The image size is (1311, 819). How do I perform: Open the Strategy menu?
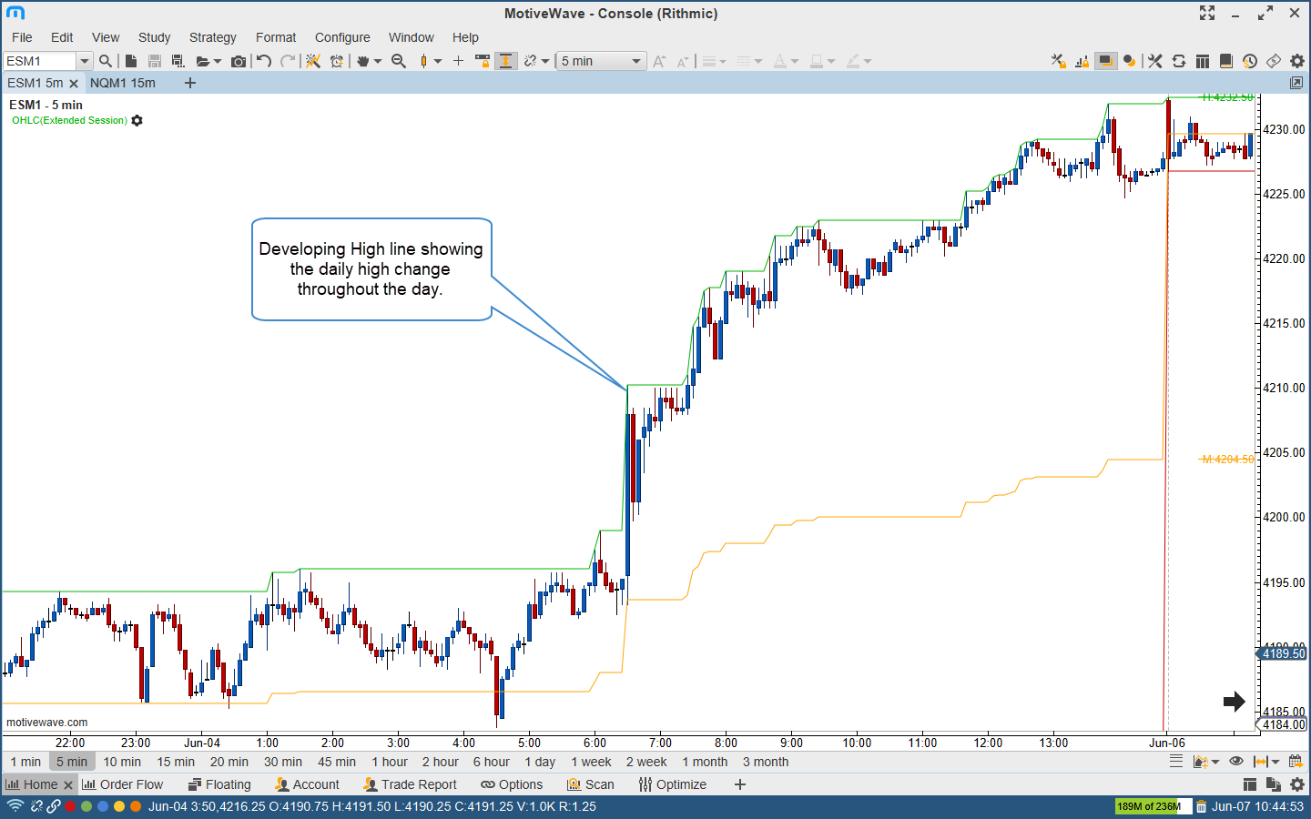tap(212, 37)
